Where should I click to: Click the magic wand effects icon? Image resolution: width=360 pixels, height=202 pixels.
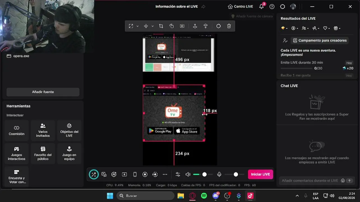pos(94,175)
